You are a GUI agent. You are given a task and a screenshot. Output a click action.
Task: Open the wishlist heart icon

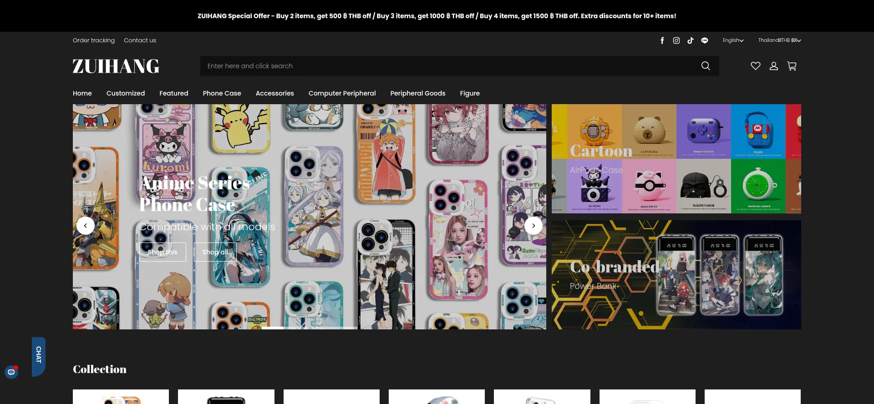point(756,66)
